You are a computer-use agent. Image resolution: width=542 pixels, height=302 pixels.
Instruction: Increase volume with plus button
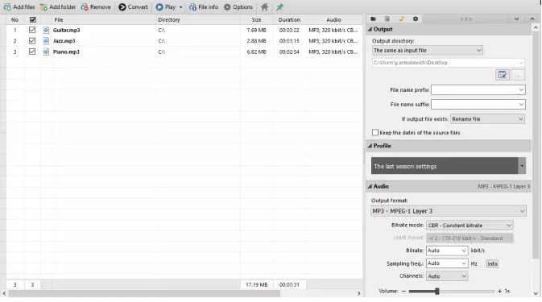(499, 292)
